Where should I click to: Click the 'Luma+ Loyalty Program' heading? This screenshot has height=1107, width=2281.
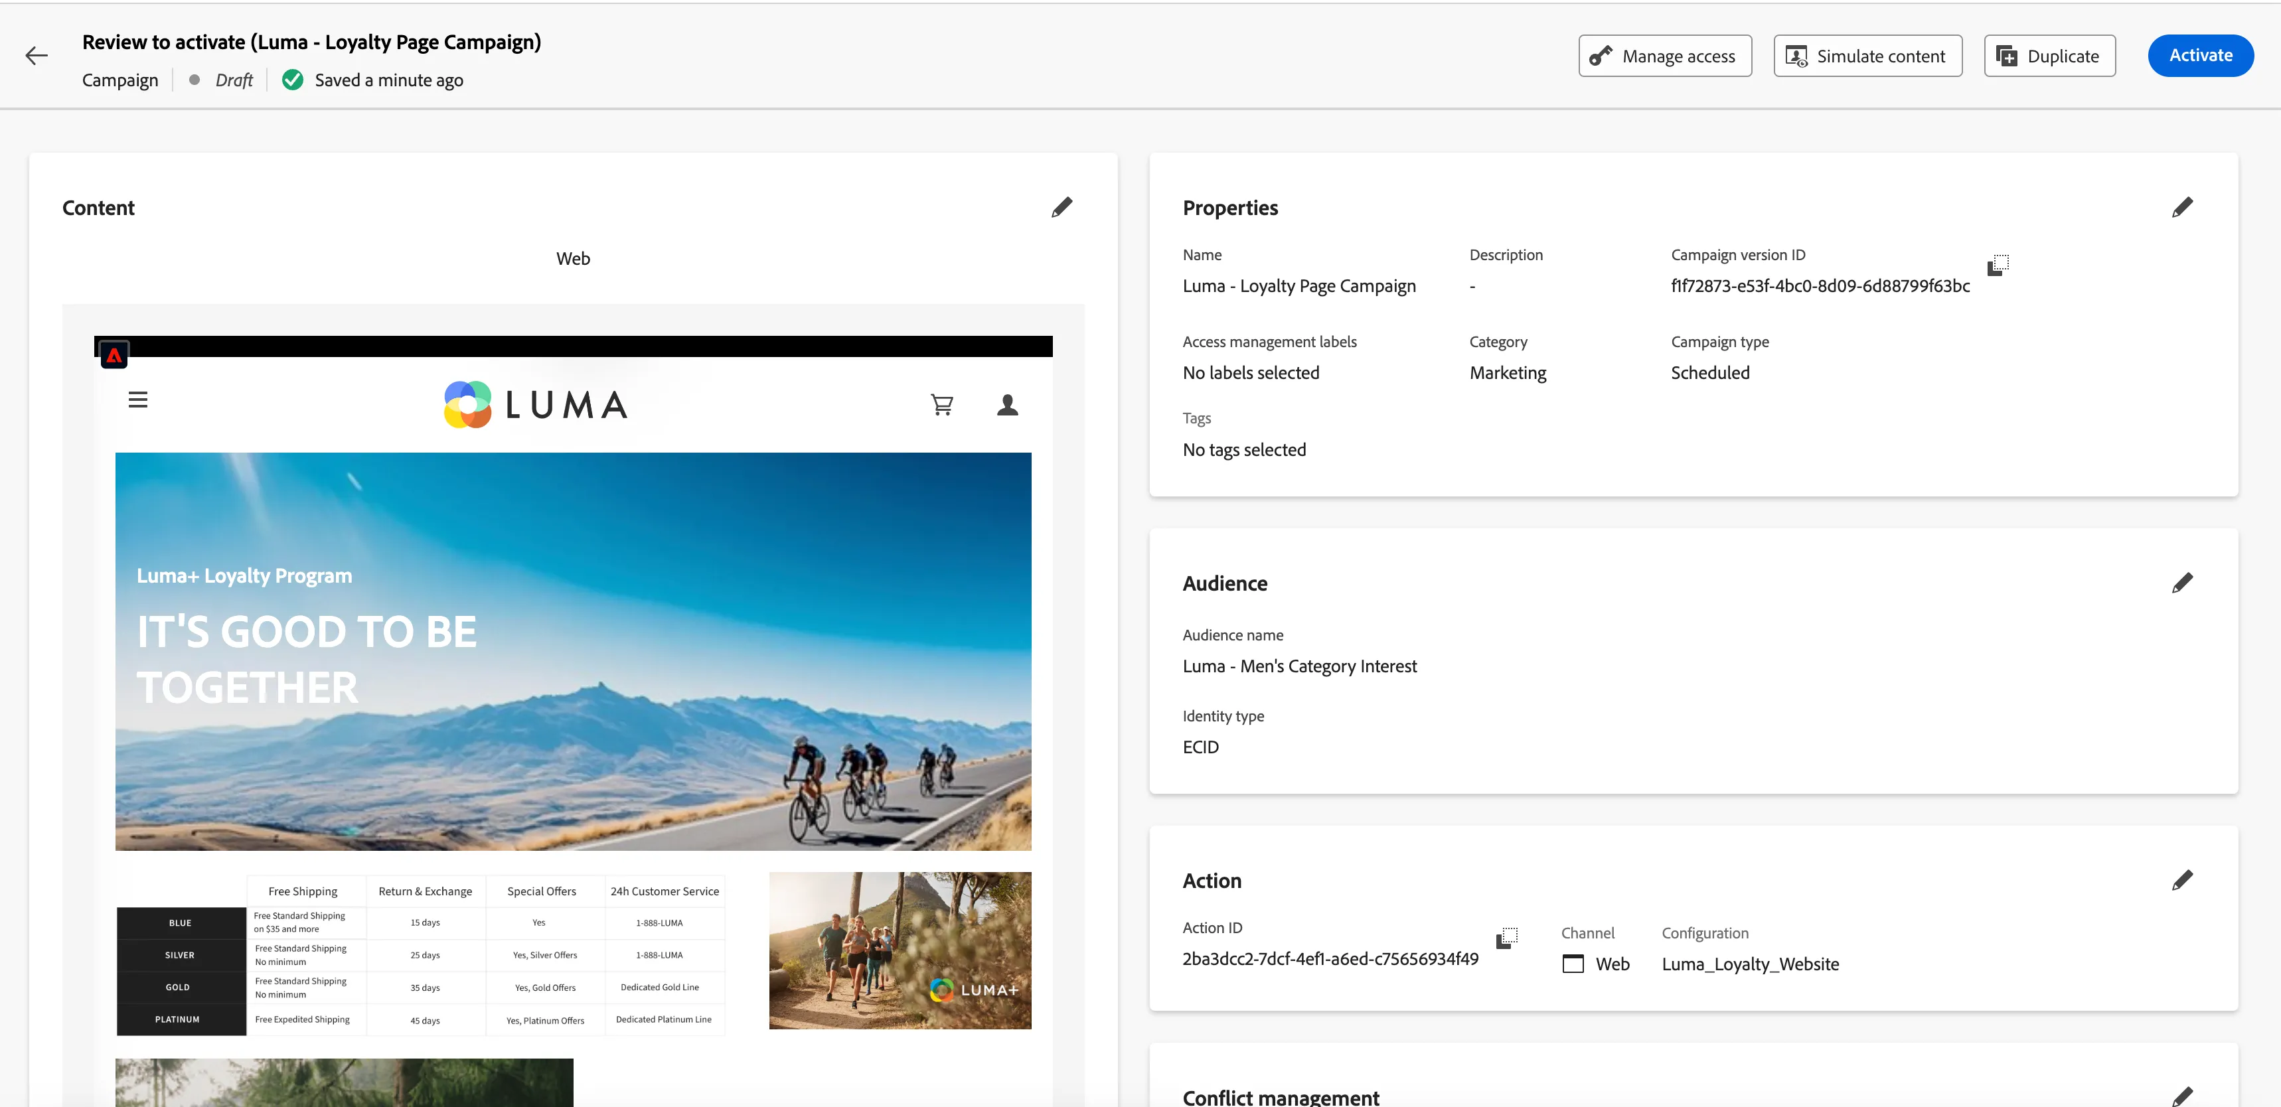click(x=244, y=576)
